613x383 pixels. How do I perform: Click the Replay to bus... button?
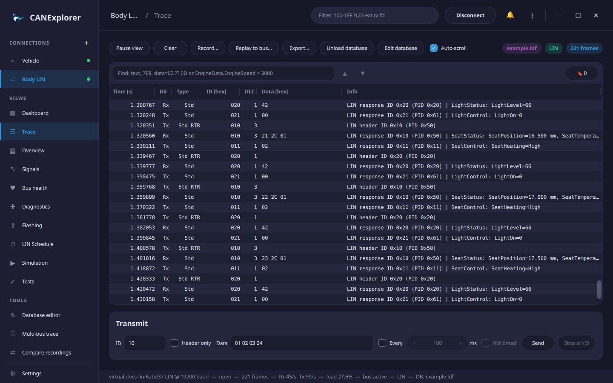(x=254, y=48)
